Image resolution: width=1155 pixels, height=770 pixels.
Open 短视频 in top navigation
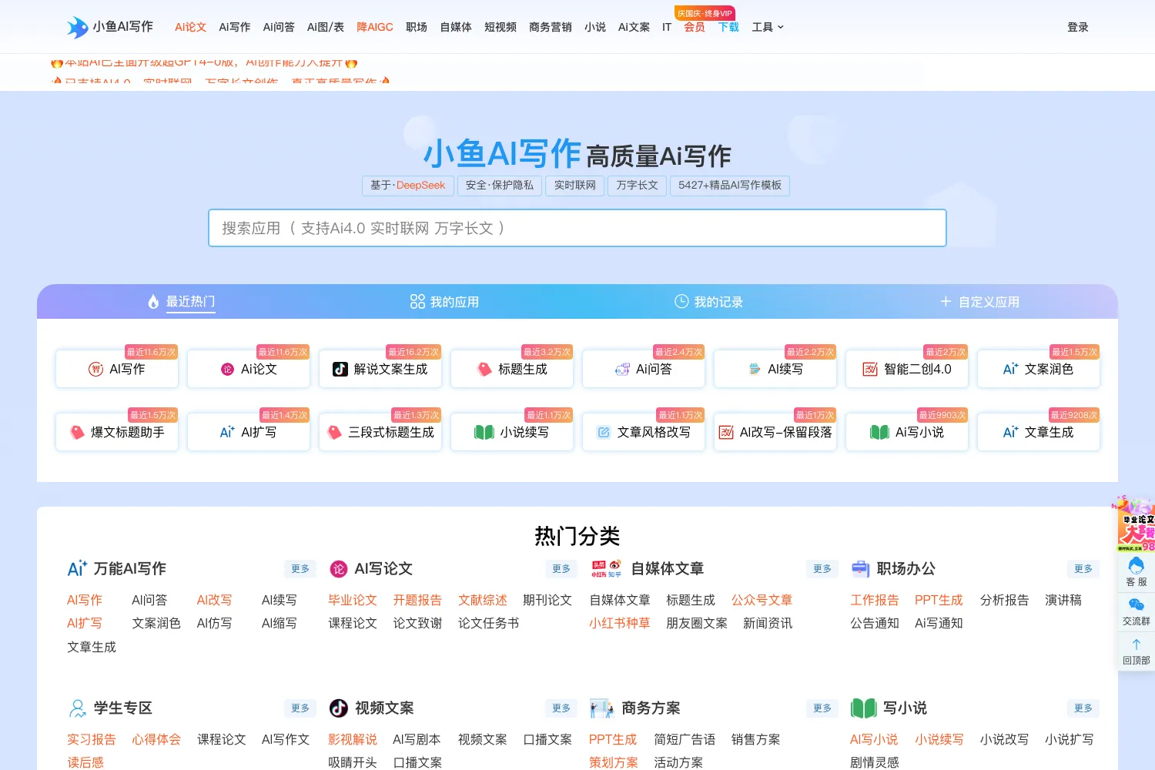point(500,27)
